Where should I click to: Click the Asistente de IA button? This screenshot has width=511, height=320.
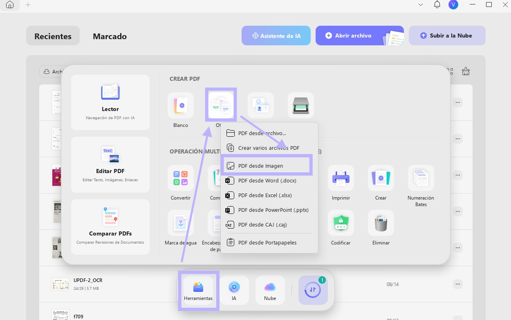[276, 36]
